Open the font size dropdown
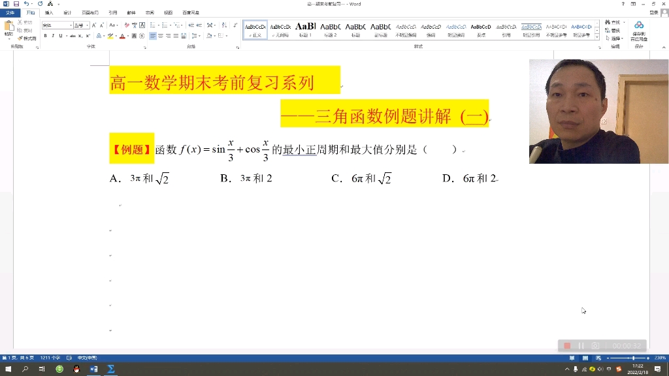The width and height of the screenshot is (669, 376). tap(87, 25)
